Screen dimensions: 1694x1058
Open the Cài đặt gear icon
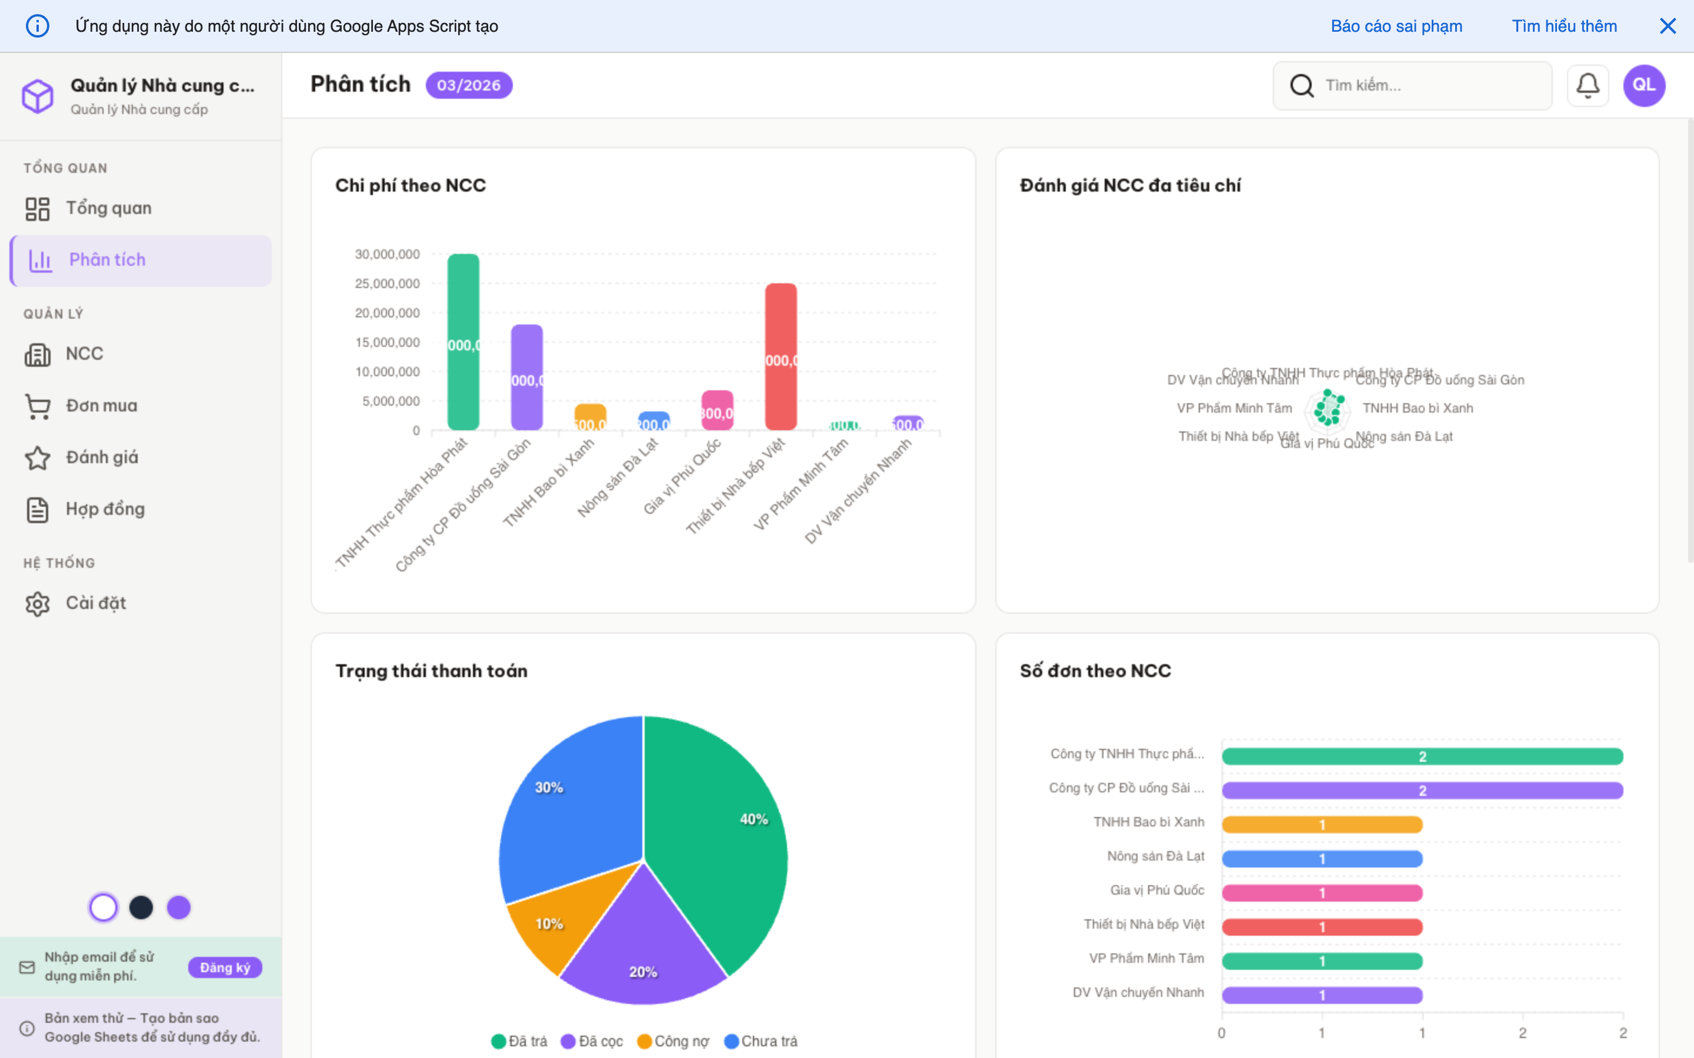[x=38, y=602]
